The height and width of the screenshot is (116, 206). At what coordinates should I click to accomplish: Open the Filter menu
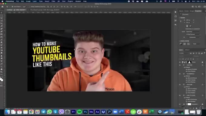pos(53,1)
